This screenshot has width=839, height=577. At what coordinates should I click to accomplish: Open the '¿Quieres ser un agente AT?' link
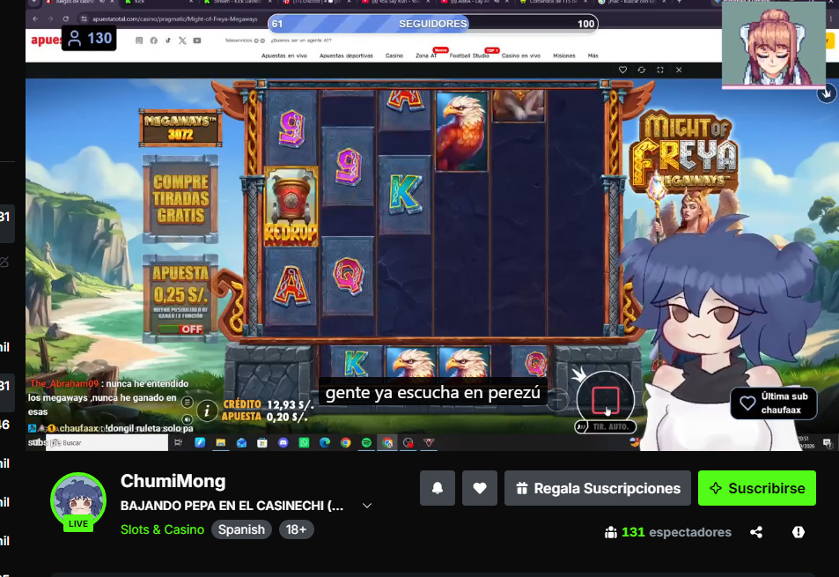click(x=301, y=41)
